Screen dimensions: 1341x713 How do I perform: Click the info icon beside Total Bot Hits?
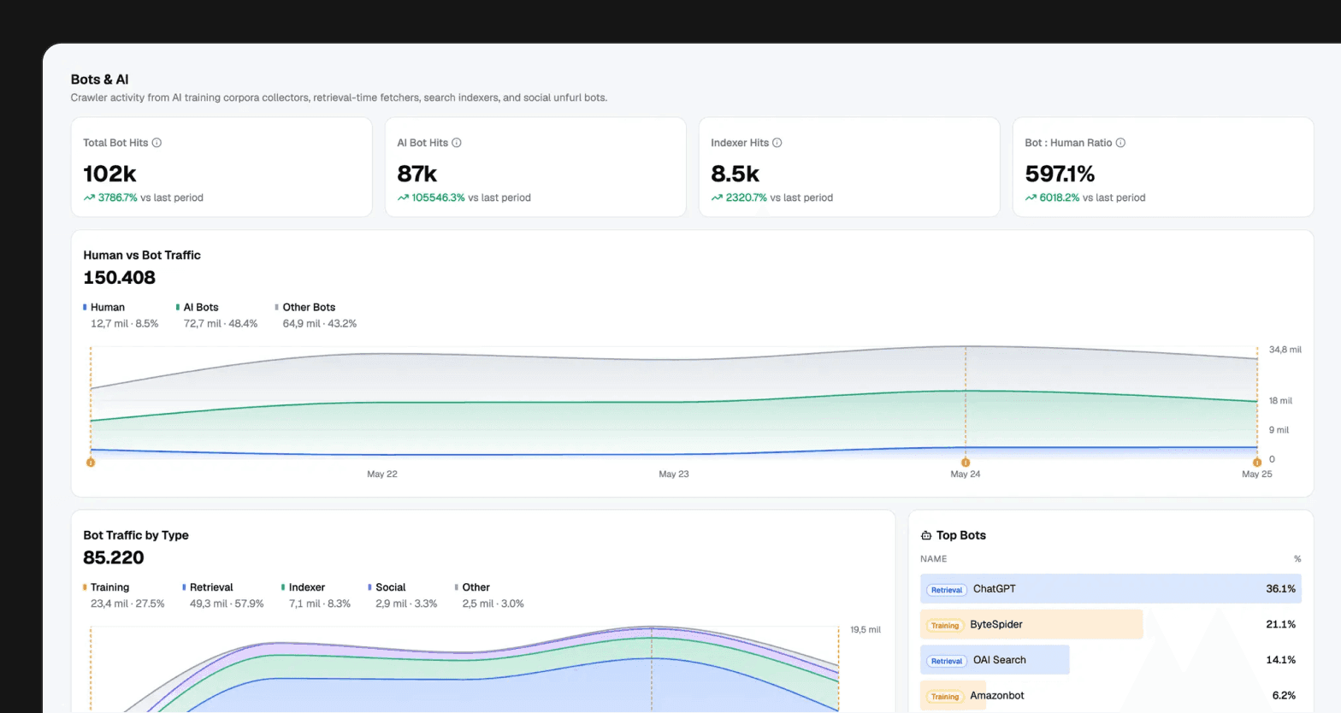(x=157, y=143)
